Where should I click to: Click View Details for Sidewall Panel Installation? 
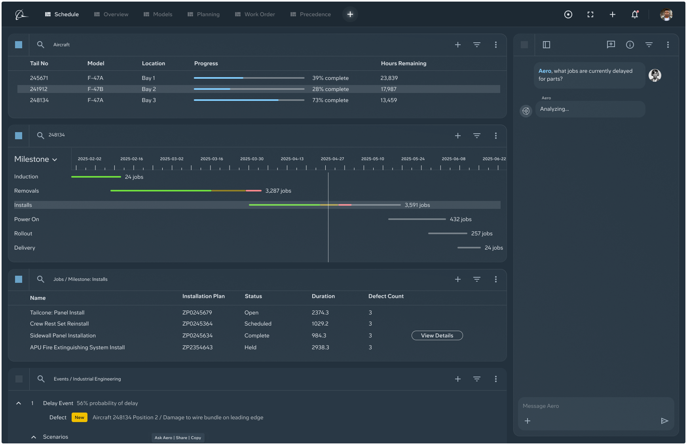pos(437,335)
